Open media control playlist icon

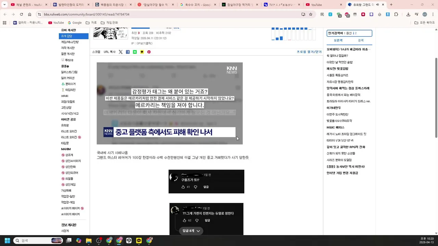[x=416, y=14]
